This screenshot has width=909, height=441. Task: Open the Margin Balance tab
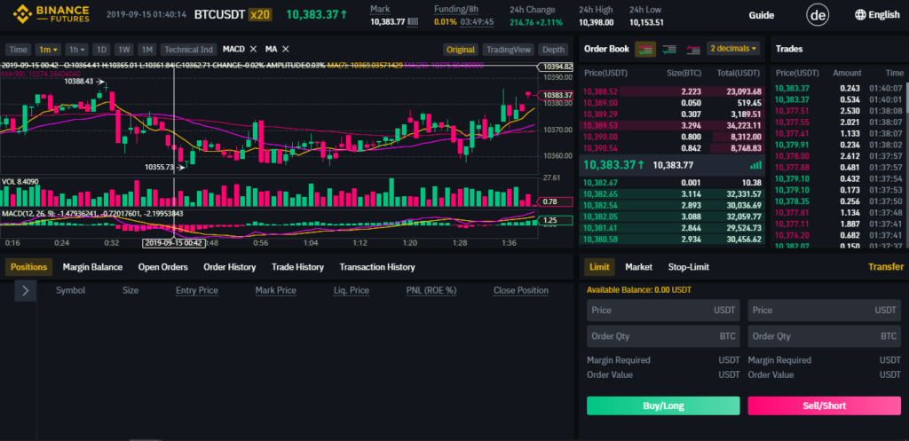click(92, 267)
